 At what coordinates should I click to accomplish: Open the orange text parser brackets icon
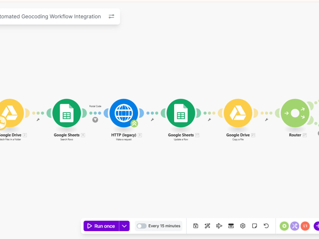[x=305, y=226]
